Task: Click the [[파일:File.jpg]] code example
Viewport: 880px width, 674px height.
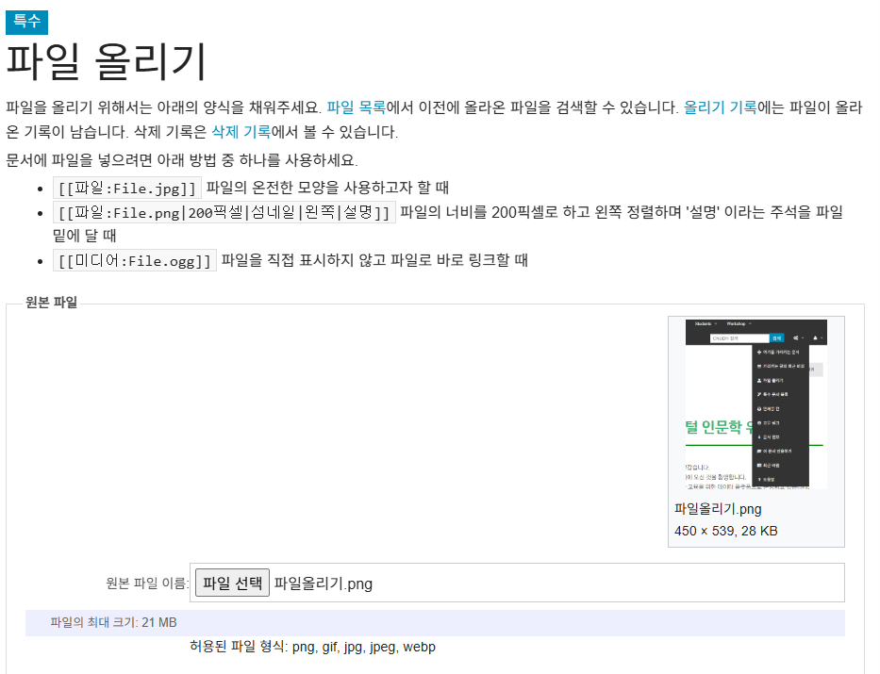Action: [126, 188]
